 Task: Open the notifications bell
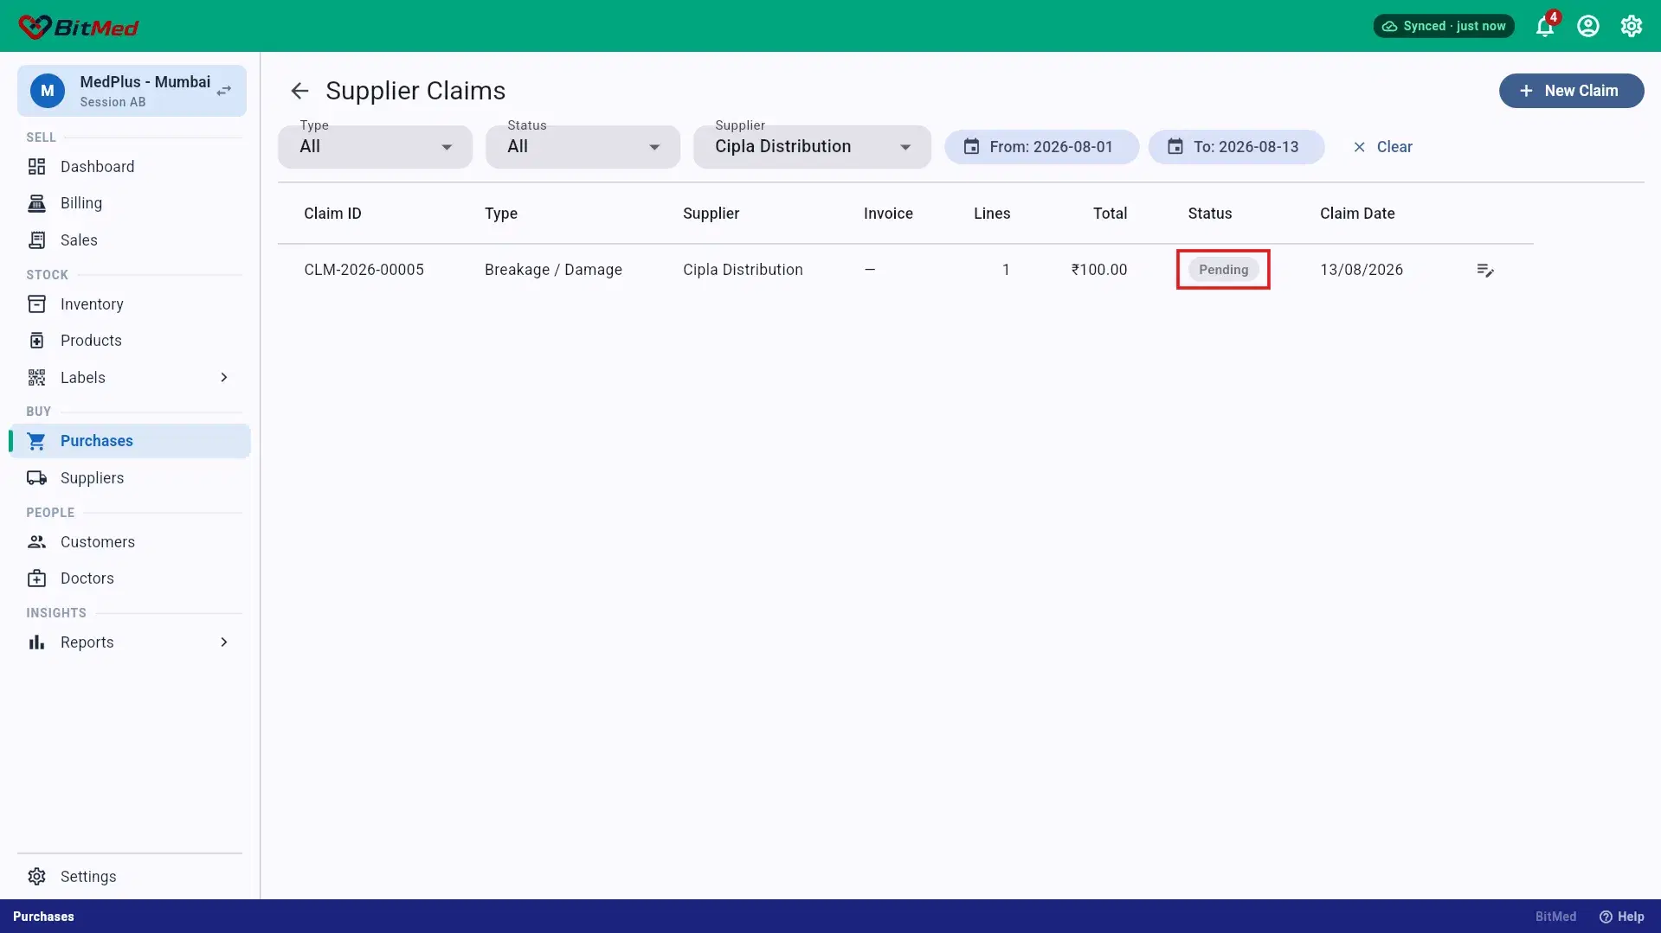(1545, 27)
